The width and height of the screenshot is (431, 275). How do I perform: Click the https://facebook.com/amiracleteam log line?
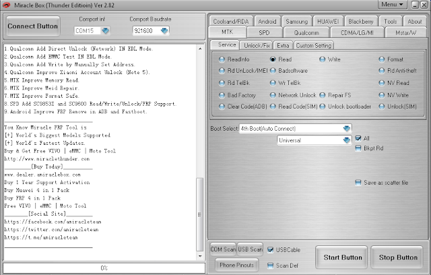53,222
